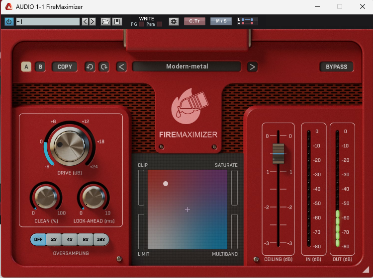Open preset folder icon
This screenshot has width=373, height=278.
(x=105, y=22)
